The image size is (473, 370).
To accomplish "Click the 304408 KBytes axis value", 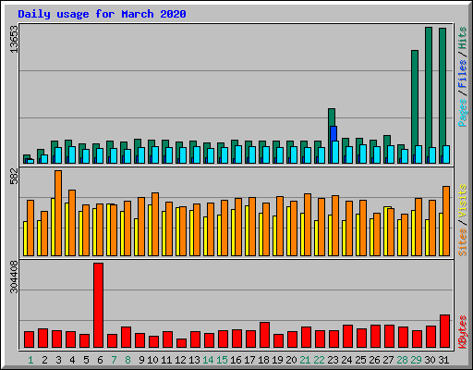I will point(14,277).
